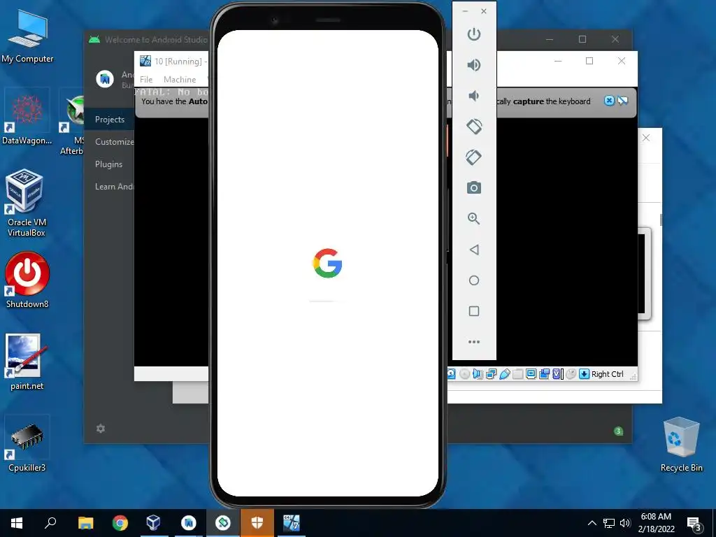Viewport: 716px width, 537px height.
Task: Tap the emulator Overview square button
Action: [x=474, y=311]
